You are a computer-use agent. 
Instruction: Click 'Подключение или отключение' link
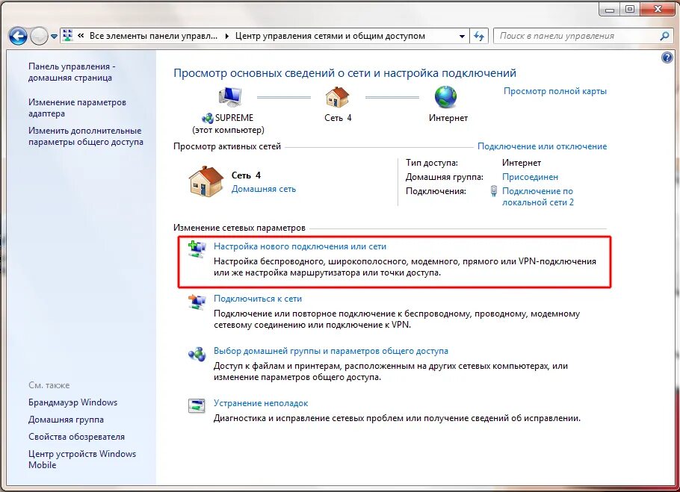click(x=542, y=146)
